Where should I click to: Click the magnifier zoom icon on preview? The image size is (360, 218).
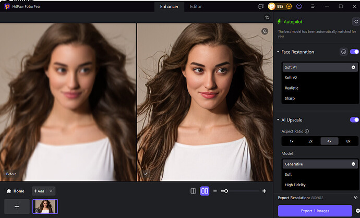265,31
